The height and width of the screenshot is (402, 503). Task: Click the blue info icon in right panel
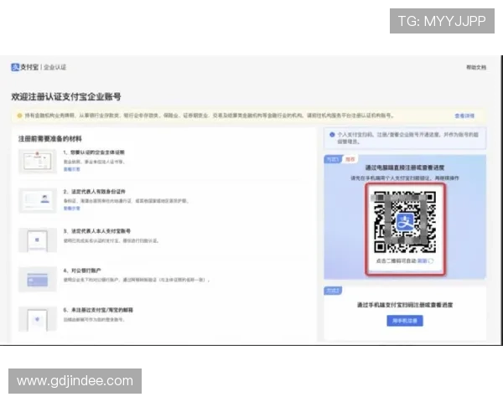[332, 135]
